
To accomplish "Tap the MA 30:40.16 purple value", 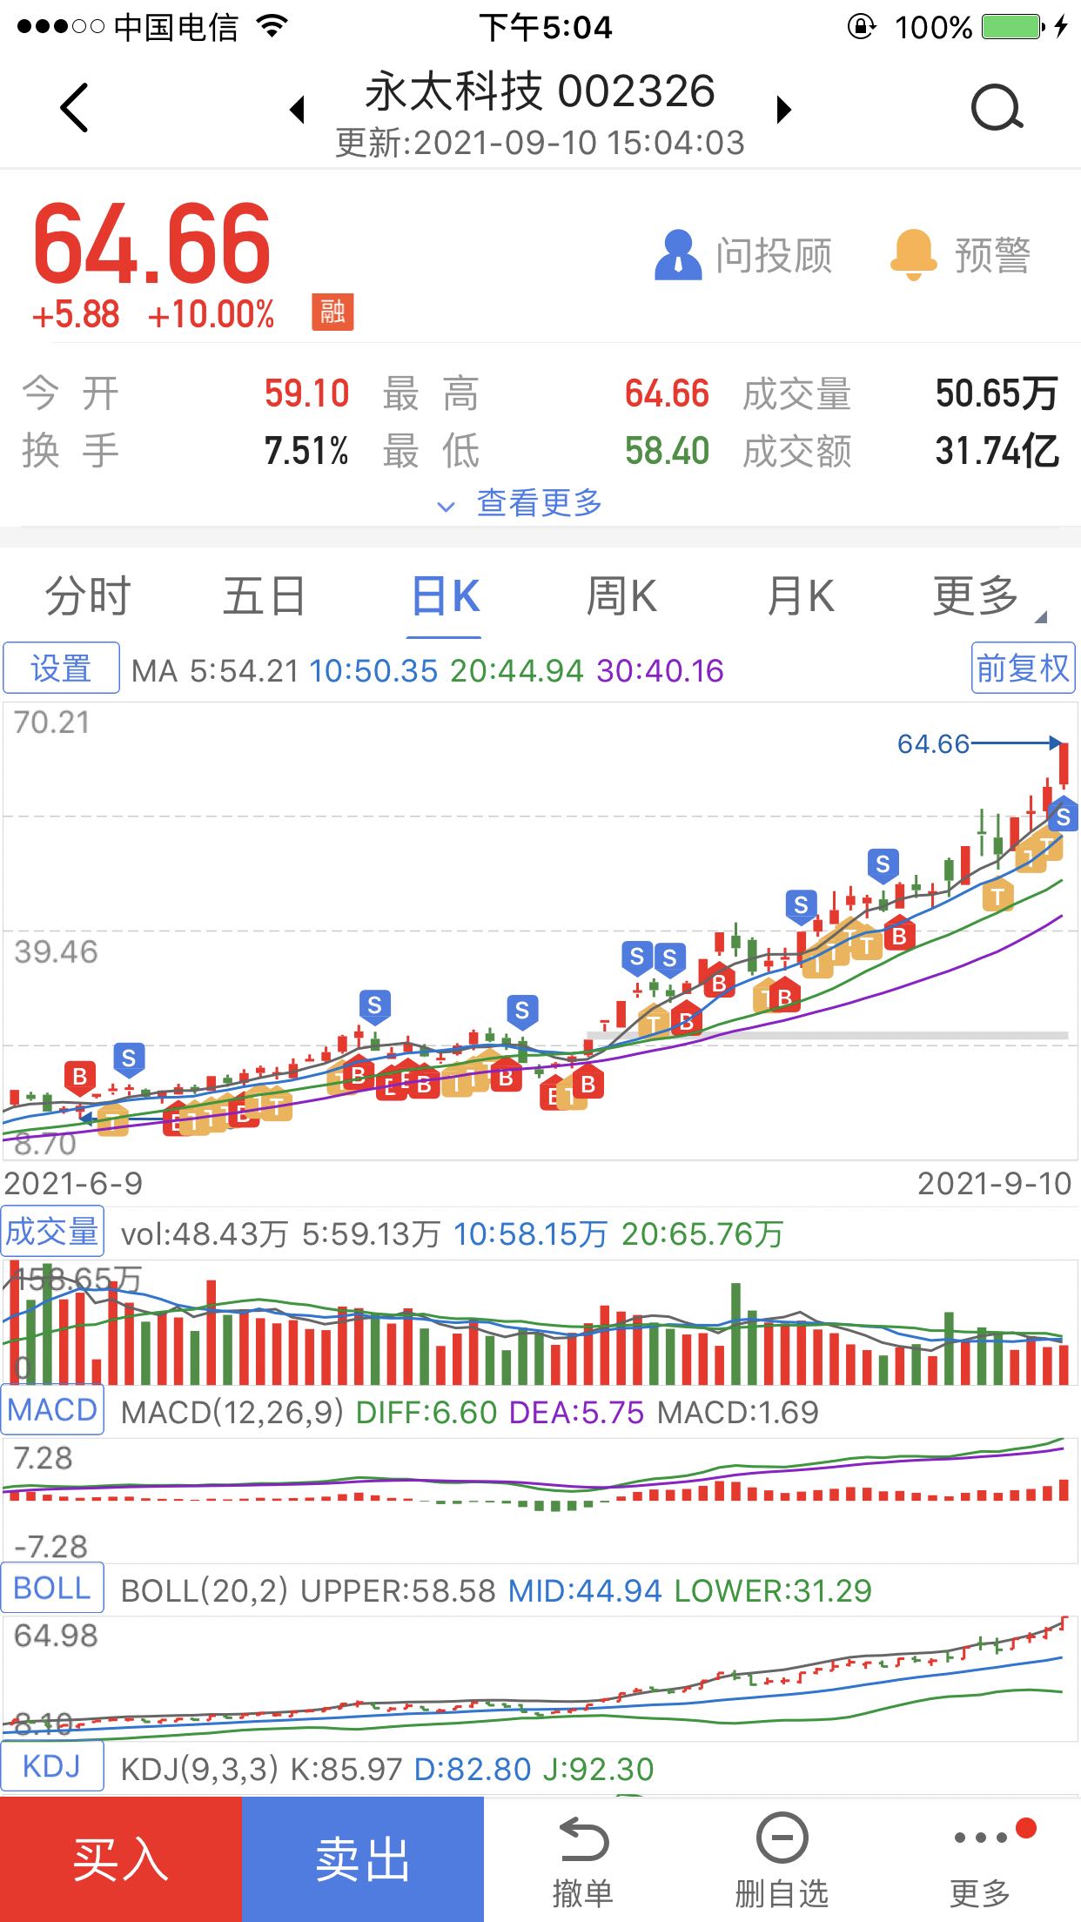I will coord(661,670).
